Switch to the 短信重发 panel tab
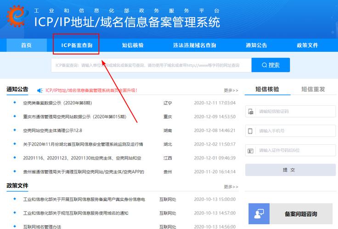 click(313, 89)
